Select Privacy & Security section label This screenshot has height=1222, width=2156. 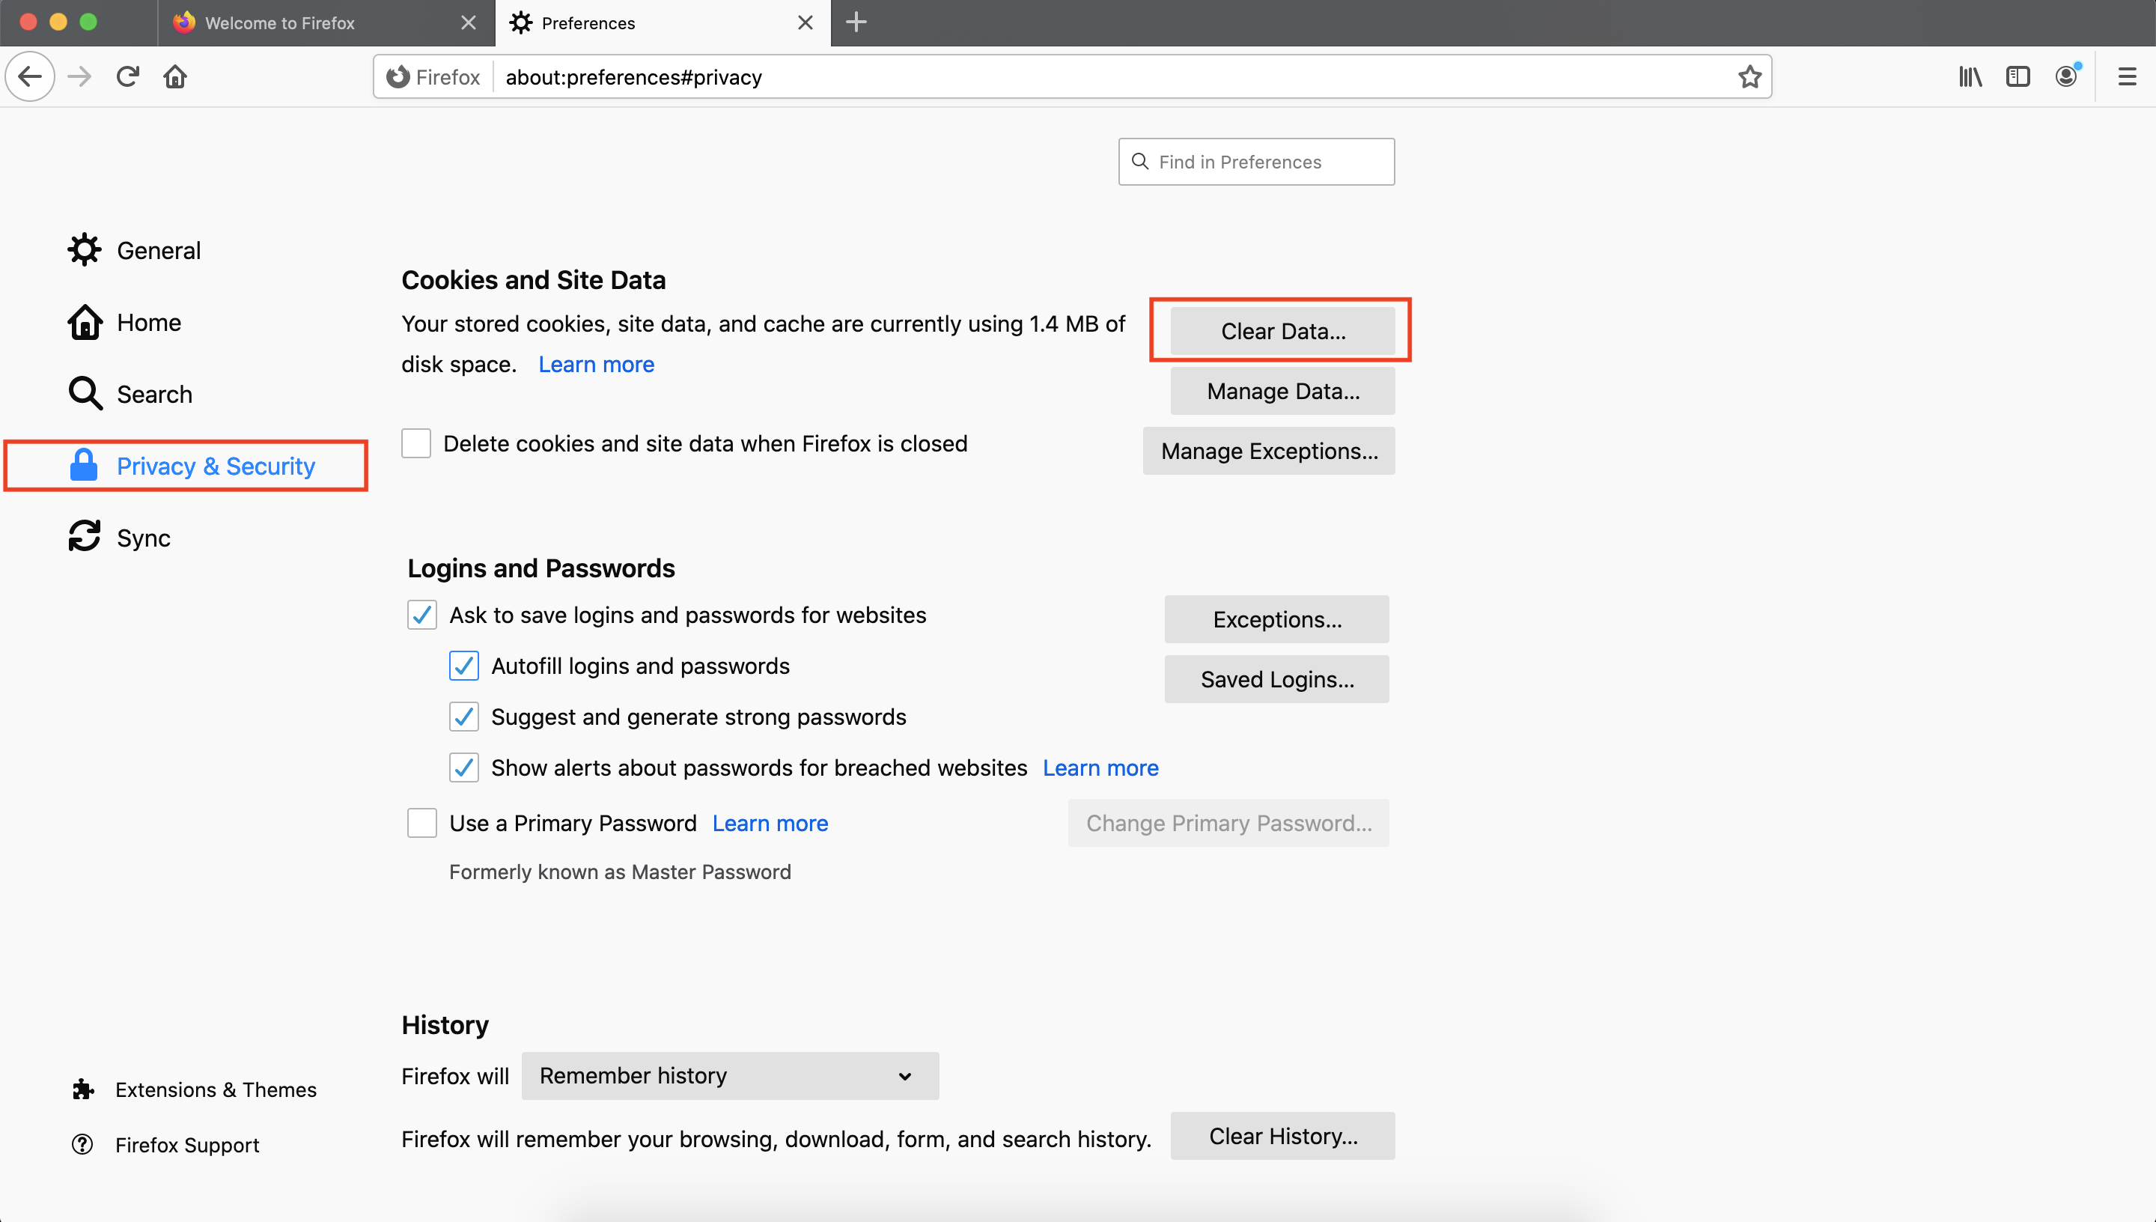point(216,466)
